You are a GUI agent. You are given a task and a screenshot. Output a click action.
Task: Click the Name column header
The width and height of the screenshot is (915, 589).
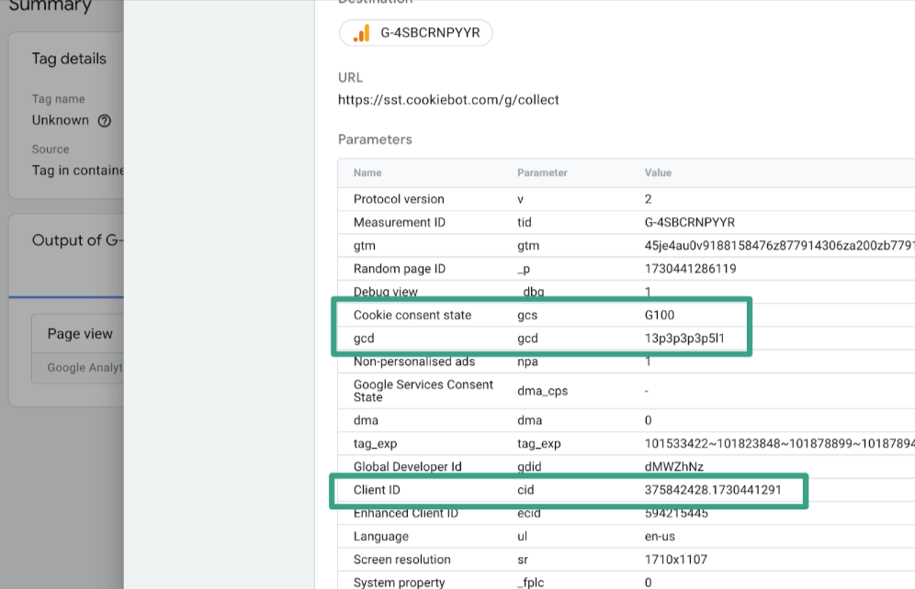click(x=367, y=172)
